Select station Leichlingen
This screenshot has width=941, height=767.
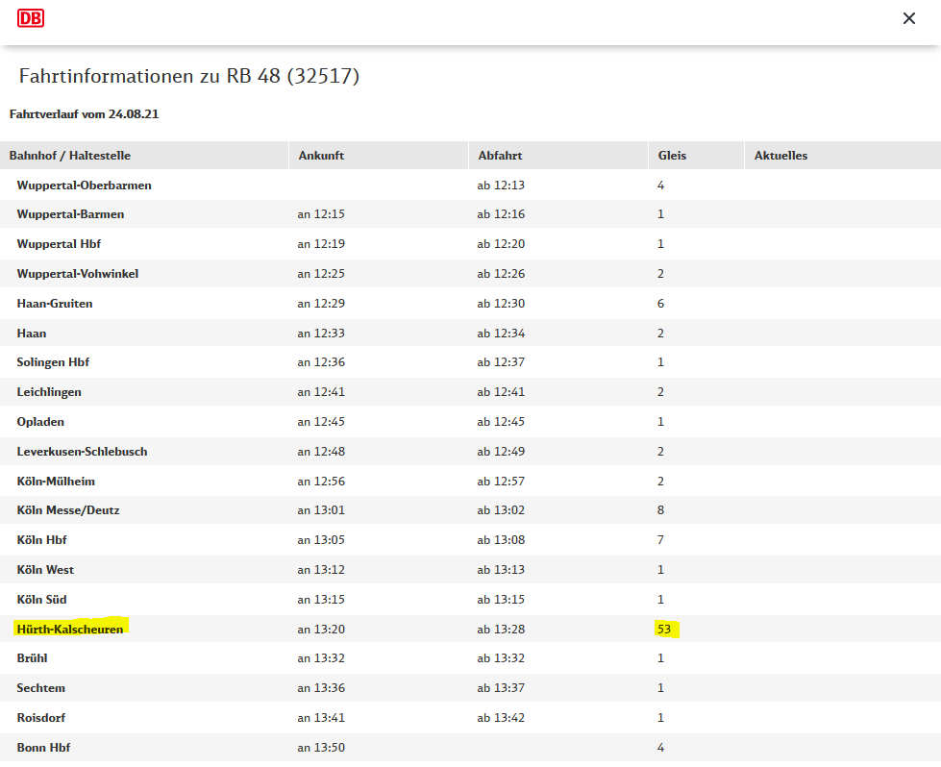pyautogui.click(x=49, y=392)
